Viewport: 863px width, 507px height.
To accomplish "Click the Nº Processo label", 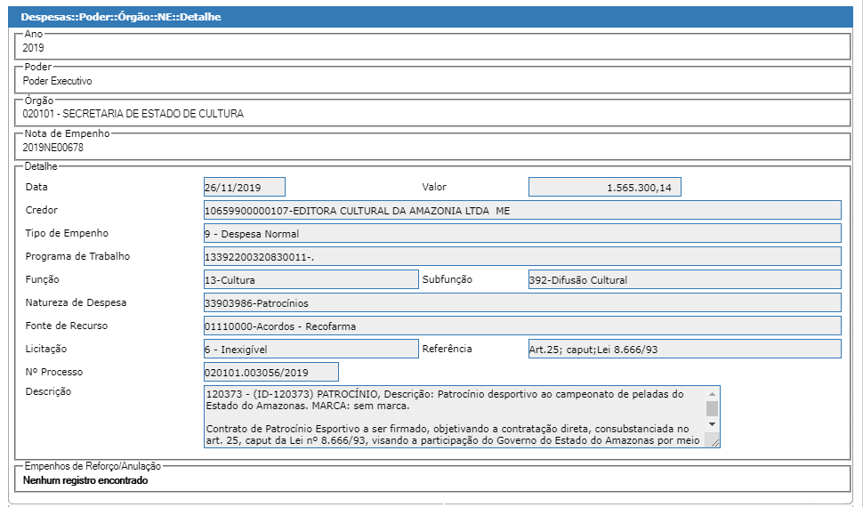I will (x=54, y=372).
